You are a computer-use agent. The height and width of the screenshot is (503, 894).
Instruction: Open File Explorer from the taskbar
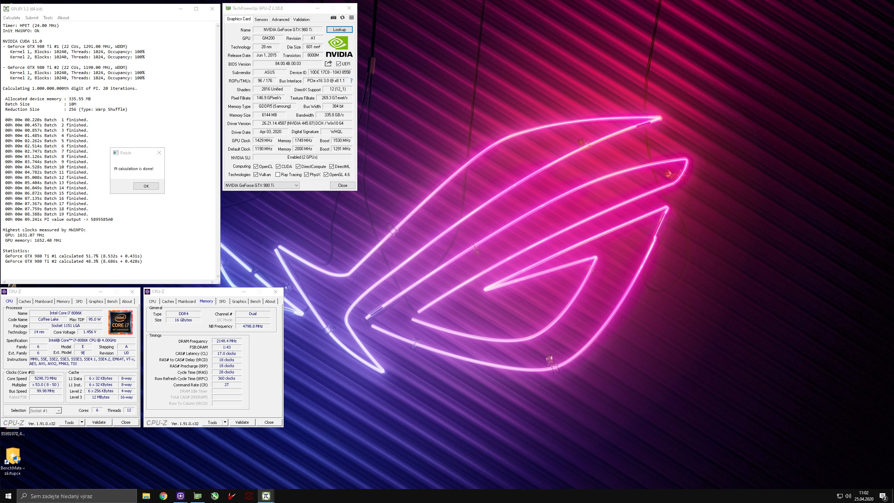pyautogui.click(x=146, y=496)
